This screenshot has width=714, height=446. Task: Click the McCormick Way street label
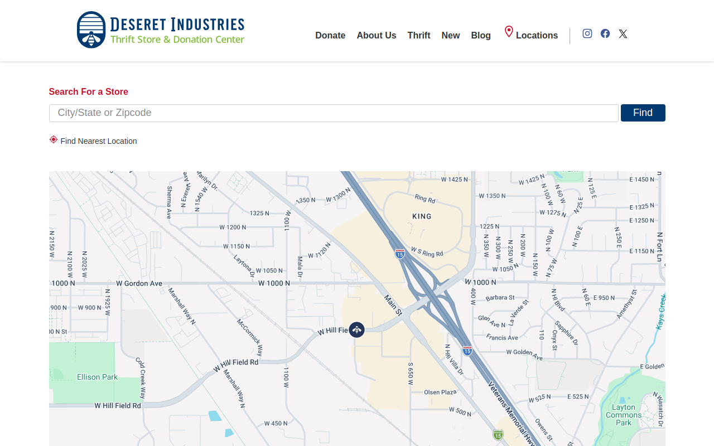tap(249, 338)
